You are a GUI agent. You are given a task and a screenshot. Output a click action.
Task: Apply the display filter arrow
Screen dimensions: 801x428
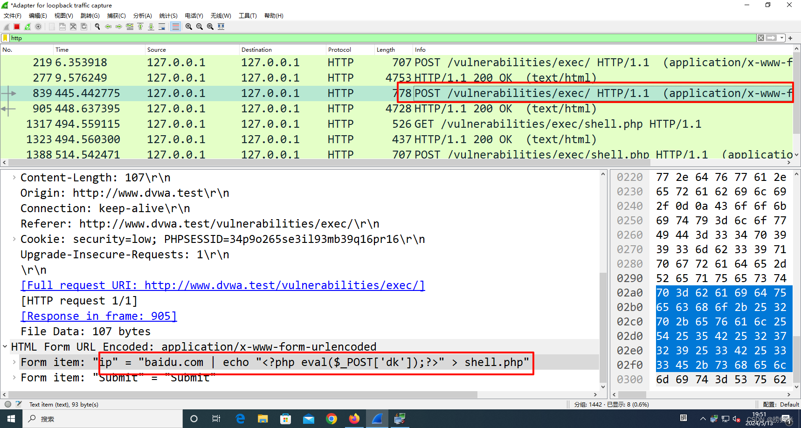[772, 38]
